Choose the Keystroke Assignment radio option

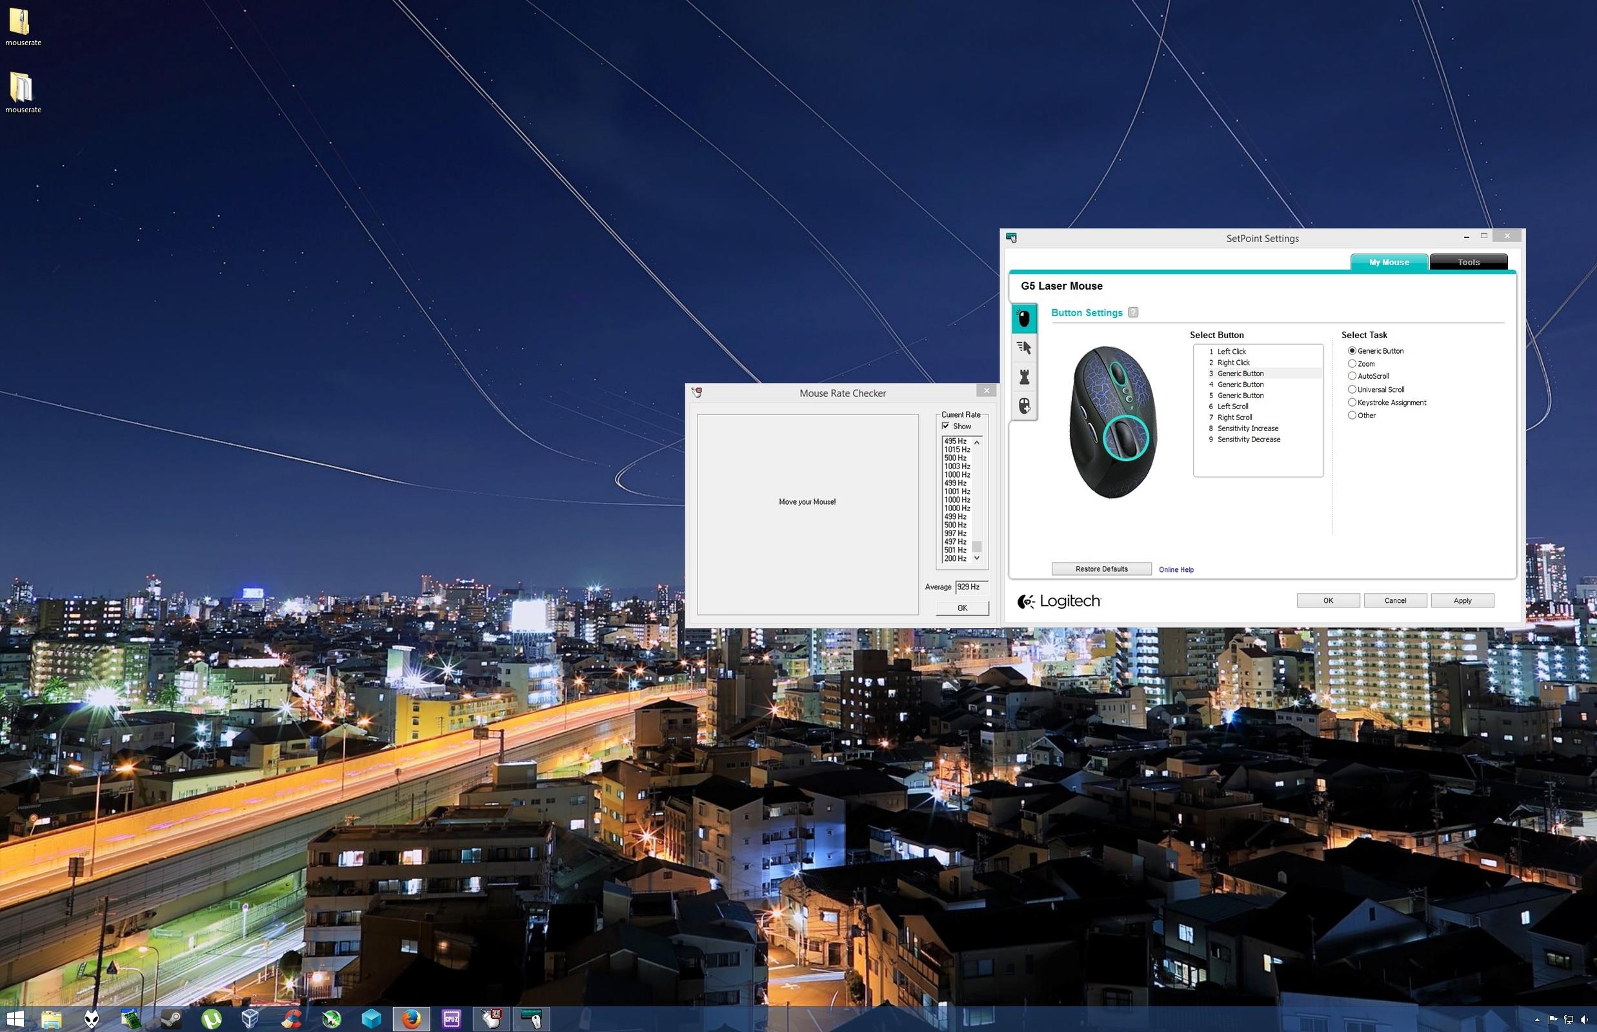(1352, 402)
